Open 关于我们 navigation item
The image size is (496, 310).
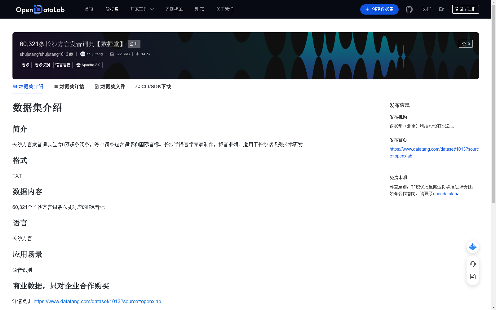(225, 9)
